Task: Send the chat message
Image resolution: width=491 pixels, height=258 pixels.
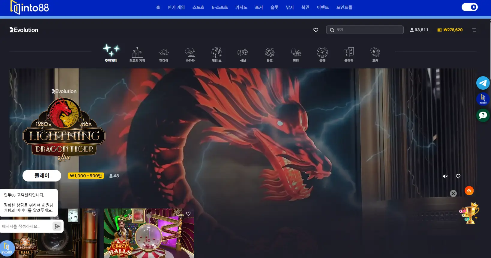Action: [x=57, y=226]
